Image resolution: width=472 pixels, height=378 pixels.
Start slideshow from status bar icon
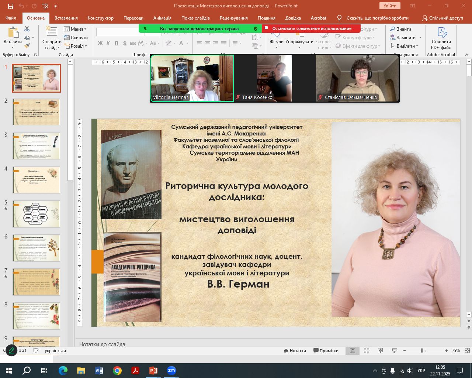pyautogui.click(x=394, y=350)
